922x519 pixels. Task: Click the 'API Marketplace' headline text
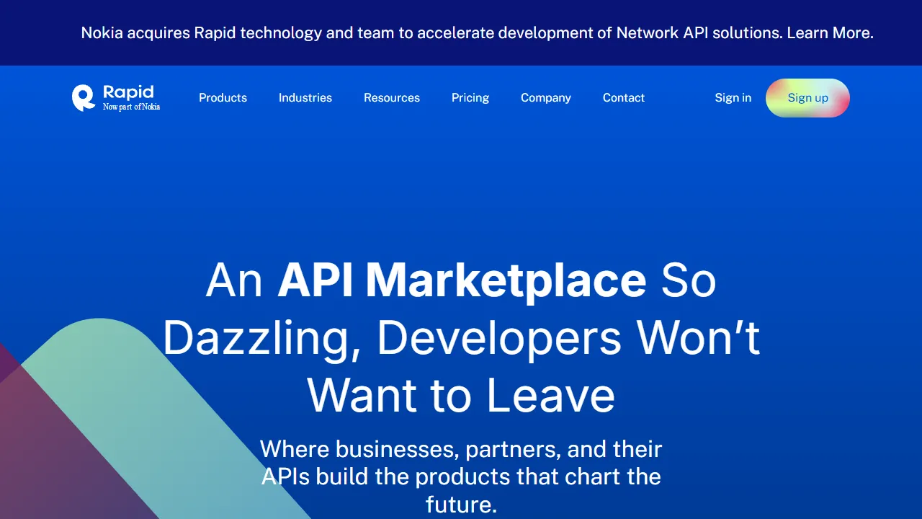[x=462, y=280]
